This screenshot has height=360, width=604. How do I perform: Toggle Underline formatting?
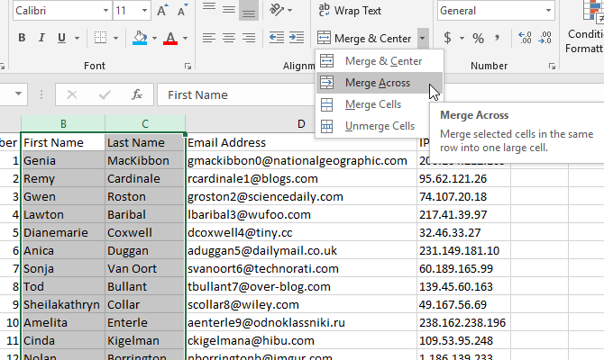tap(61, 38)
